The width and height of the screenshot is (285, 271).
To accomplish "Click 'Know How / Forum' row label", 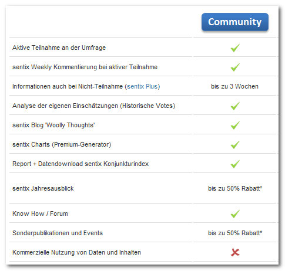I will [x=40, y=214].
